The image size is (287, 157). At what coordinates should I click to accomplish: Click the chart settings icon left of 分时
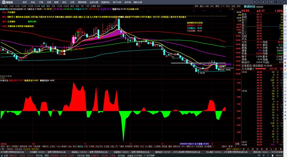(2, 6)
